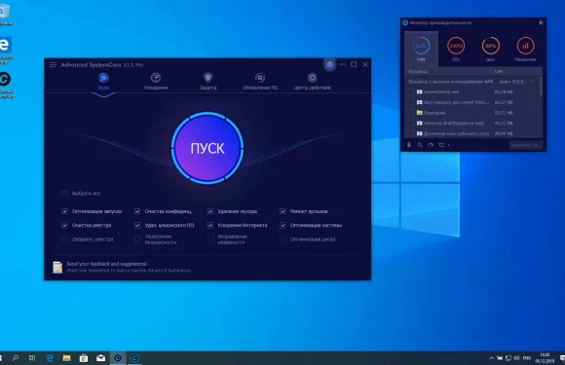Screen dimensions: 565x365
Task: Check the Исправление уязвимости checkbox
Action: click(210, 239)
